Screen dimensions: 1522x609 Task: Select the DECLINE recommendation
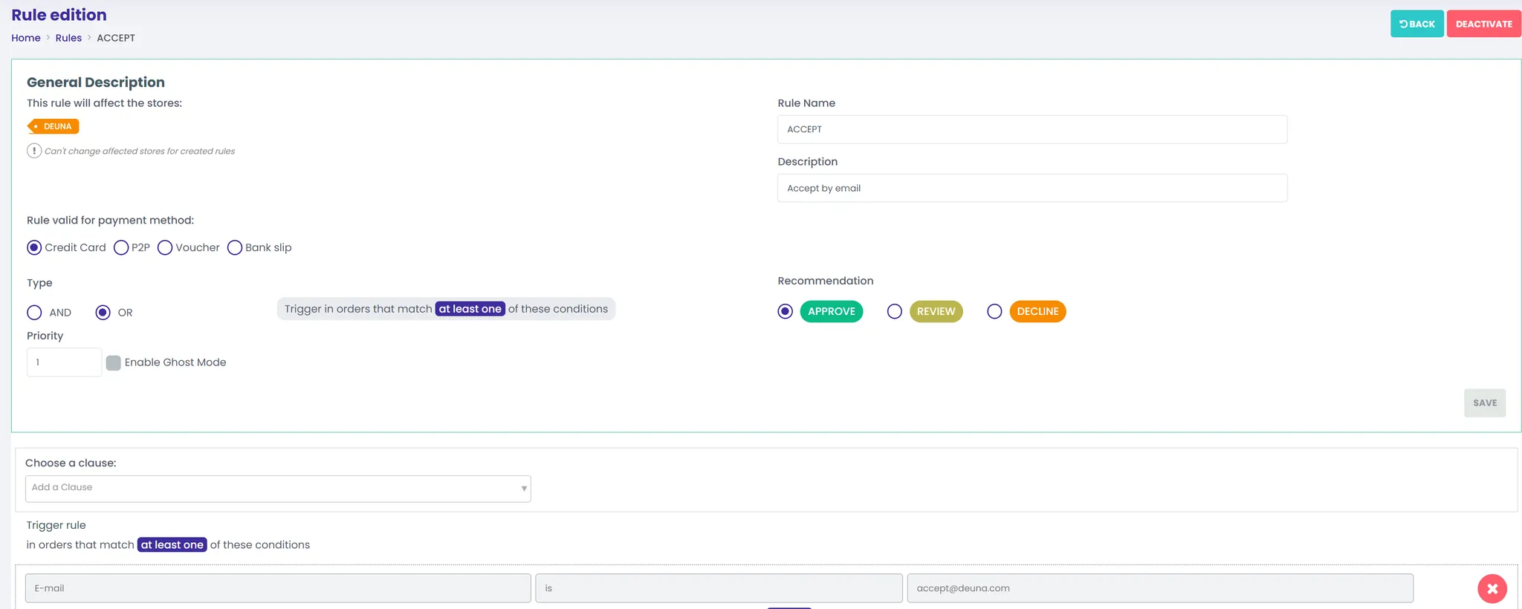point(994,311)
